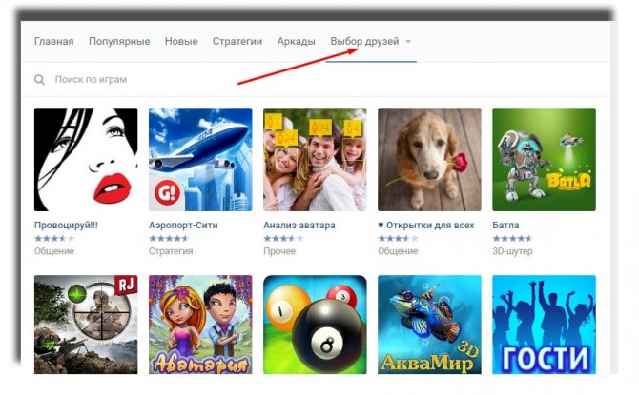Click the Аэропорт-Сити title link
This screenshot has width=639, height=395.
(183, 225)
